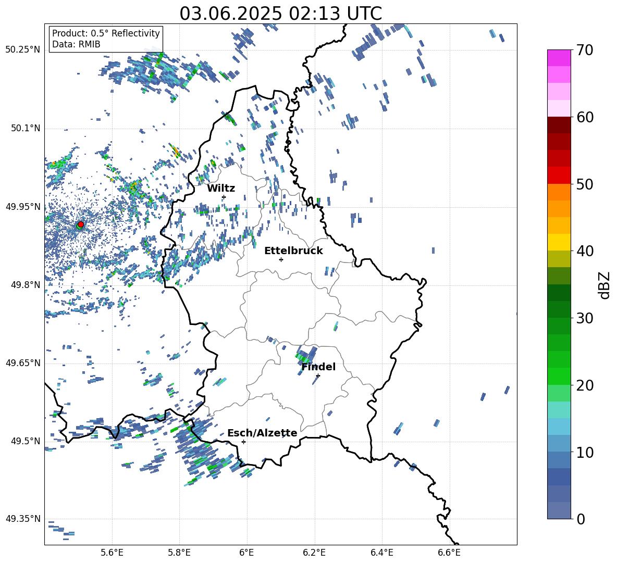This screenshot has height=563, width=617.
Task: Click the colorbar tick value 60
Action: click(x=585, y=117)
